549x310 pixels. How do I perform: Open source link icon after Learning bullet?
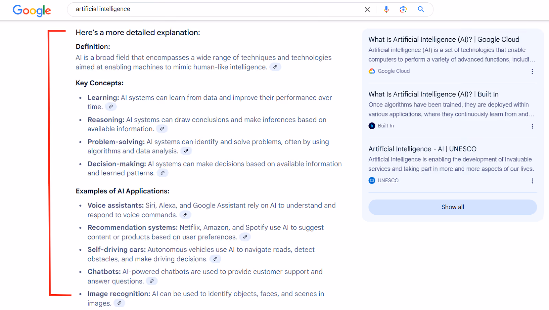[111, 107]
